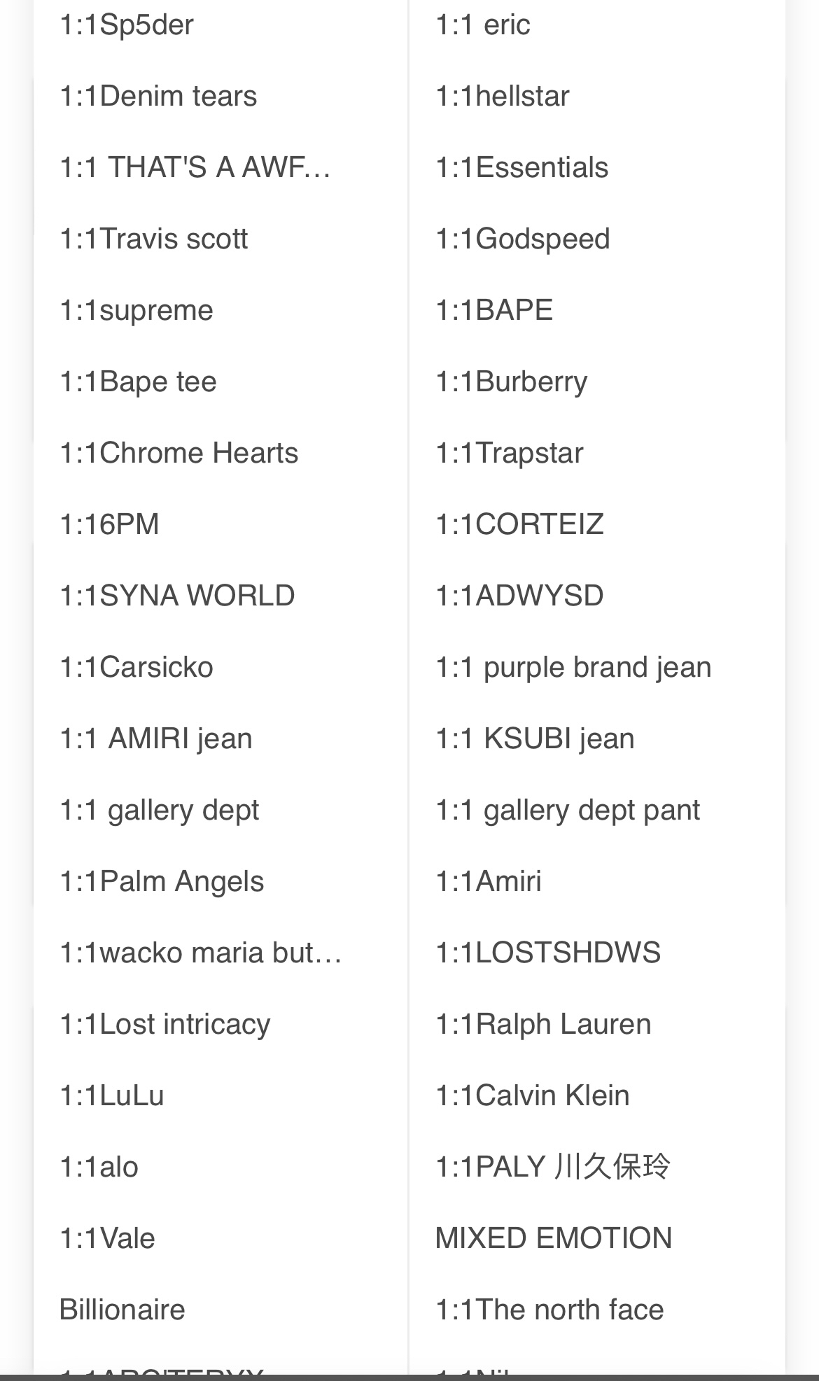
Task: Open 1:1 gallery dept pant category
Action: tap(567, 811)
